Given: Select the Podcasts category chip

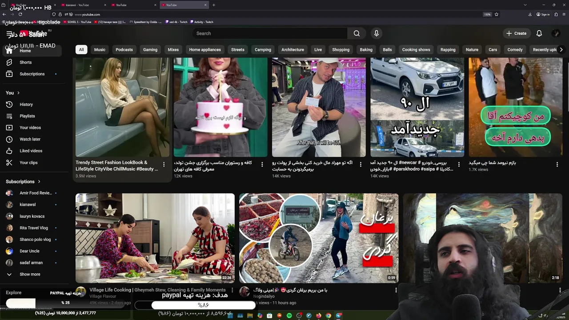Looking at the screenshot, I should tap(124, 50).
